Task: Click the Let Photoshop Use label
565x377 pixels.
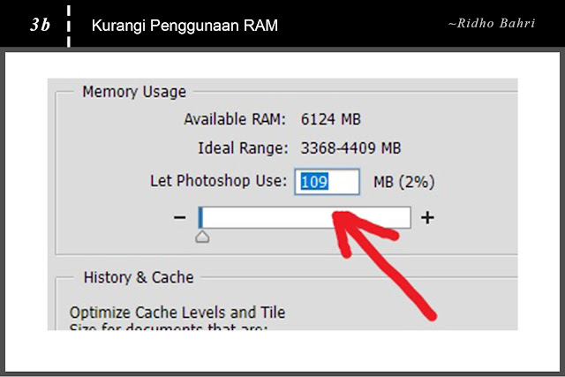Action: (218, 181)
